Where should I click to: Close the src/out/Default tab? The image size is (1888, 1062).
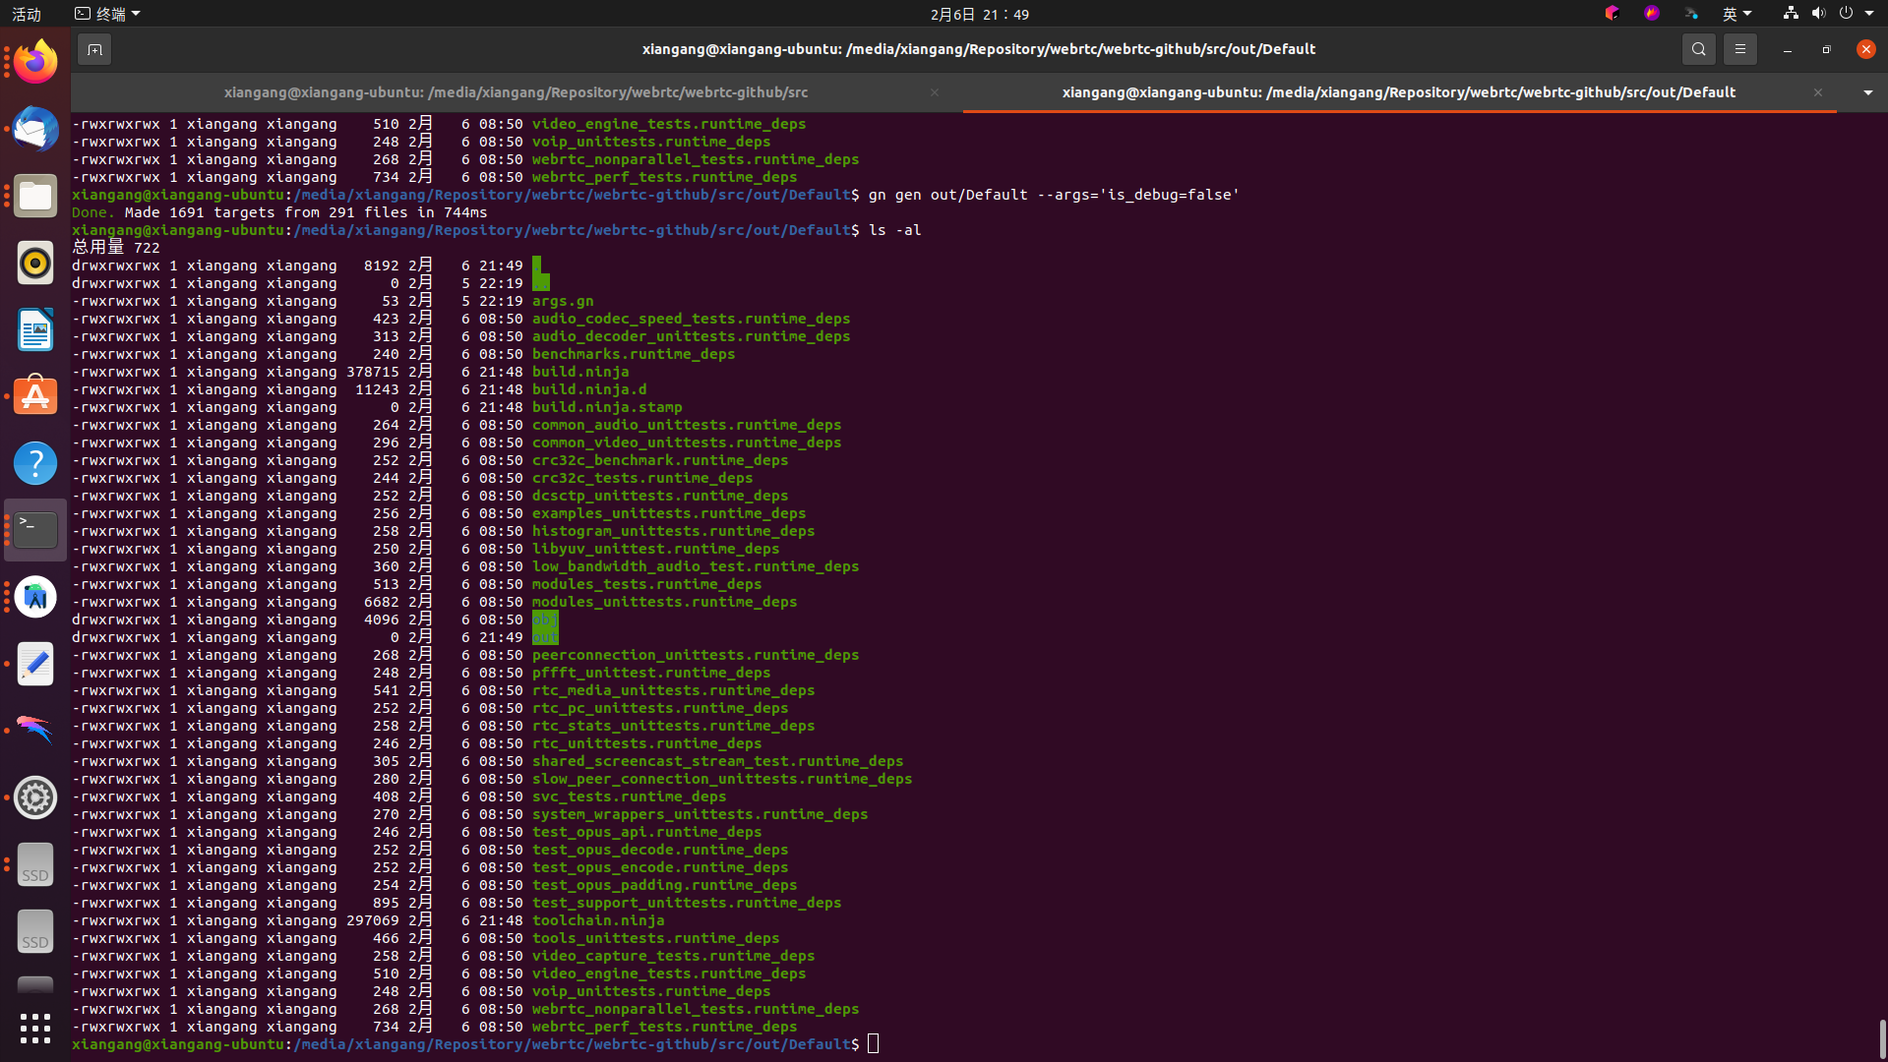(x=1818, y=92)
